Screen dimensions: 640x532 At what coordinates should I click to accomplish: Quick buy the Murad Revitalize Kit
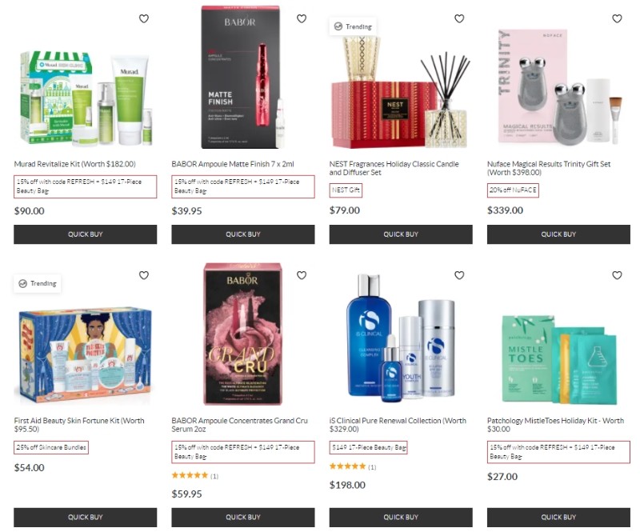86,234
